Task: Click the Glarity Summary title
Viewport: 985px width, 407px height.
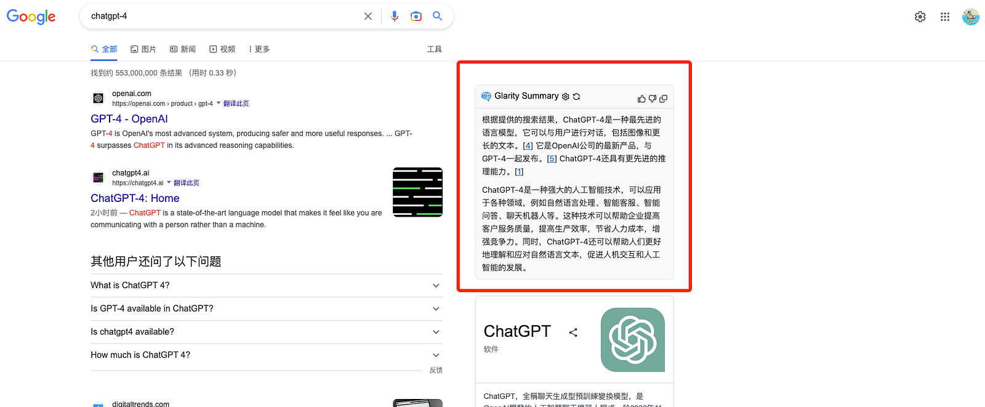Action: pos(526,96)
